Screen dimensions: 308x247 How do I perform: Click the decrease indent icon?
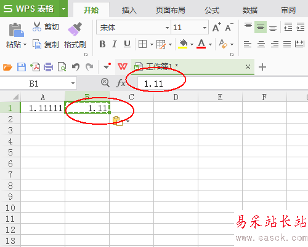pos(288,27)
